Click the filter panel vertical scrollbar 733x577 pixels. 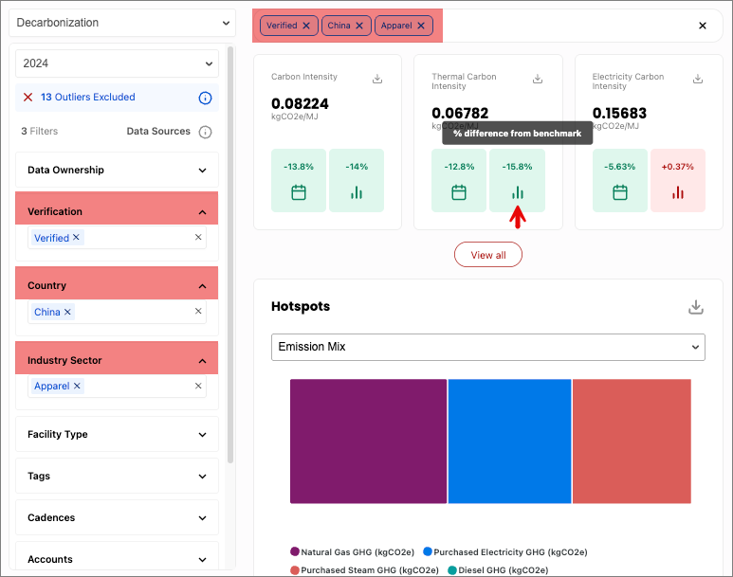[230, 255]
